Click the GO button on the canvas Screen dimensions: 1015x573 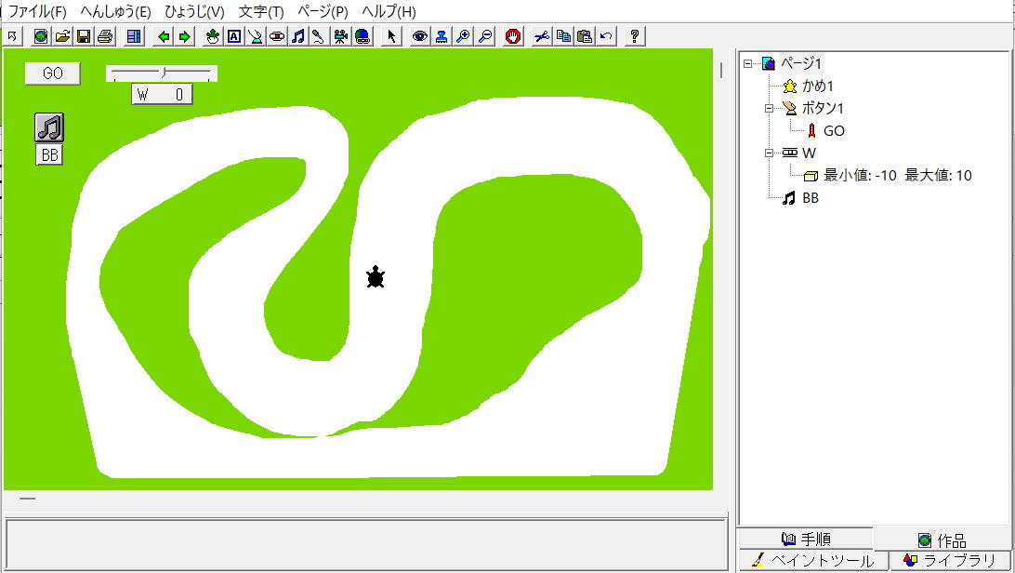click(x=52, y=73)
